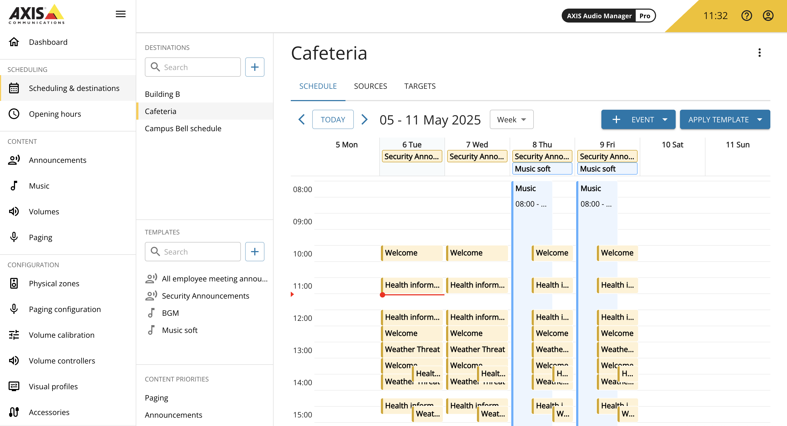Click the Music note icon in sidebar
This screenshot has width=787, height=426.
(x=14, y=185)
